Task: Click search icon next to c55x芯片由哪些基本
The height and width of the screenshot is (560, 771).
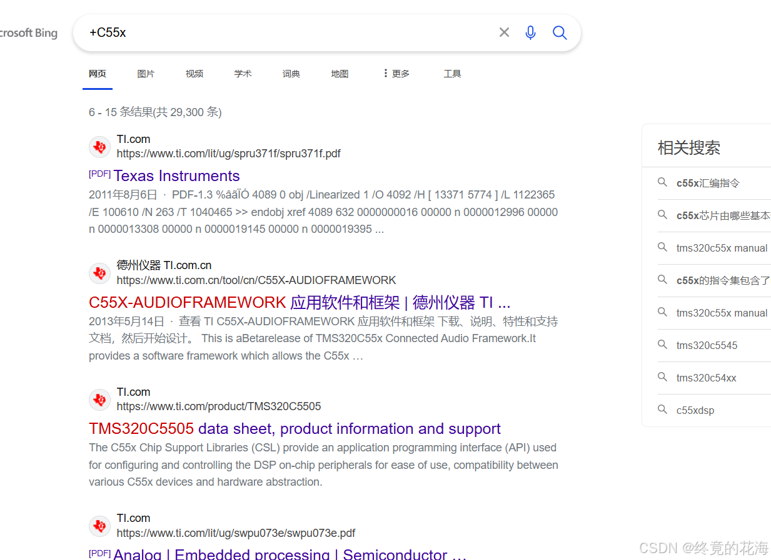Action: (x=663, y=215)
